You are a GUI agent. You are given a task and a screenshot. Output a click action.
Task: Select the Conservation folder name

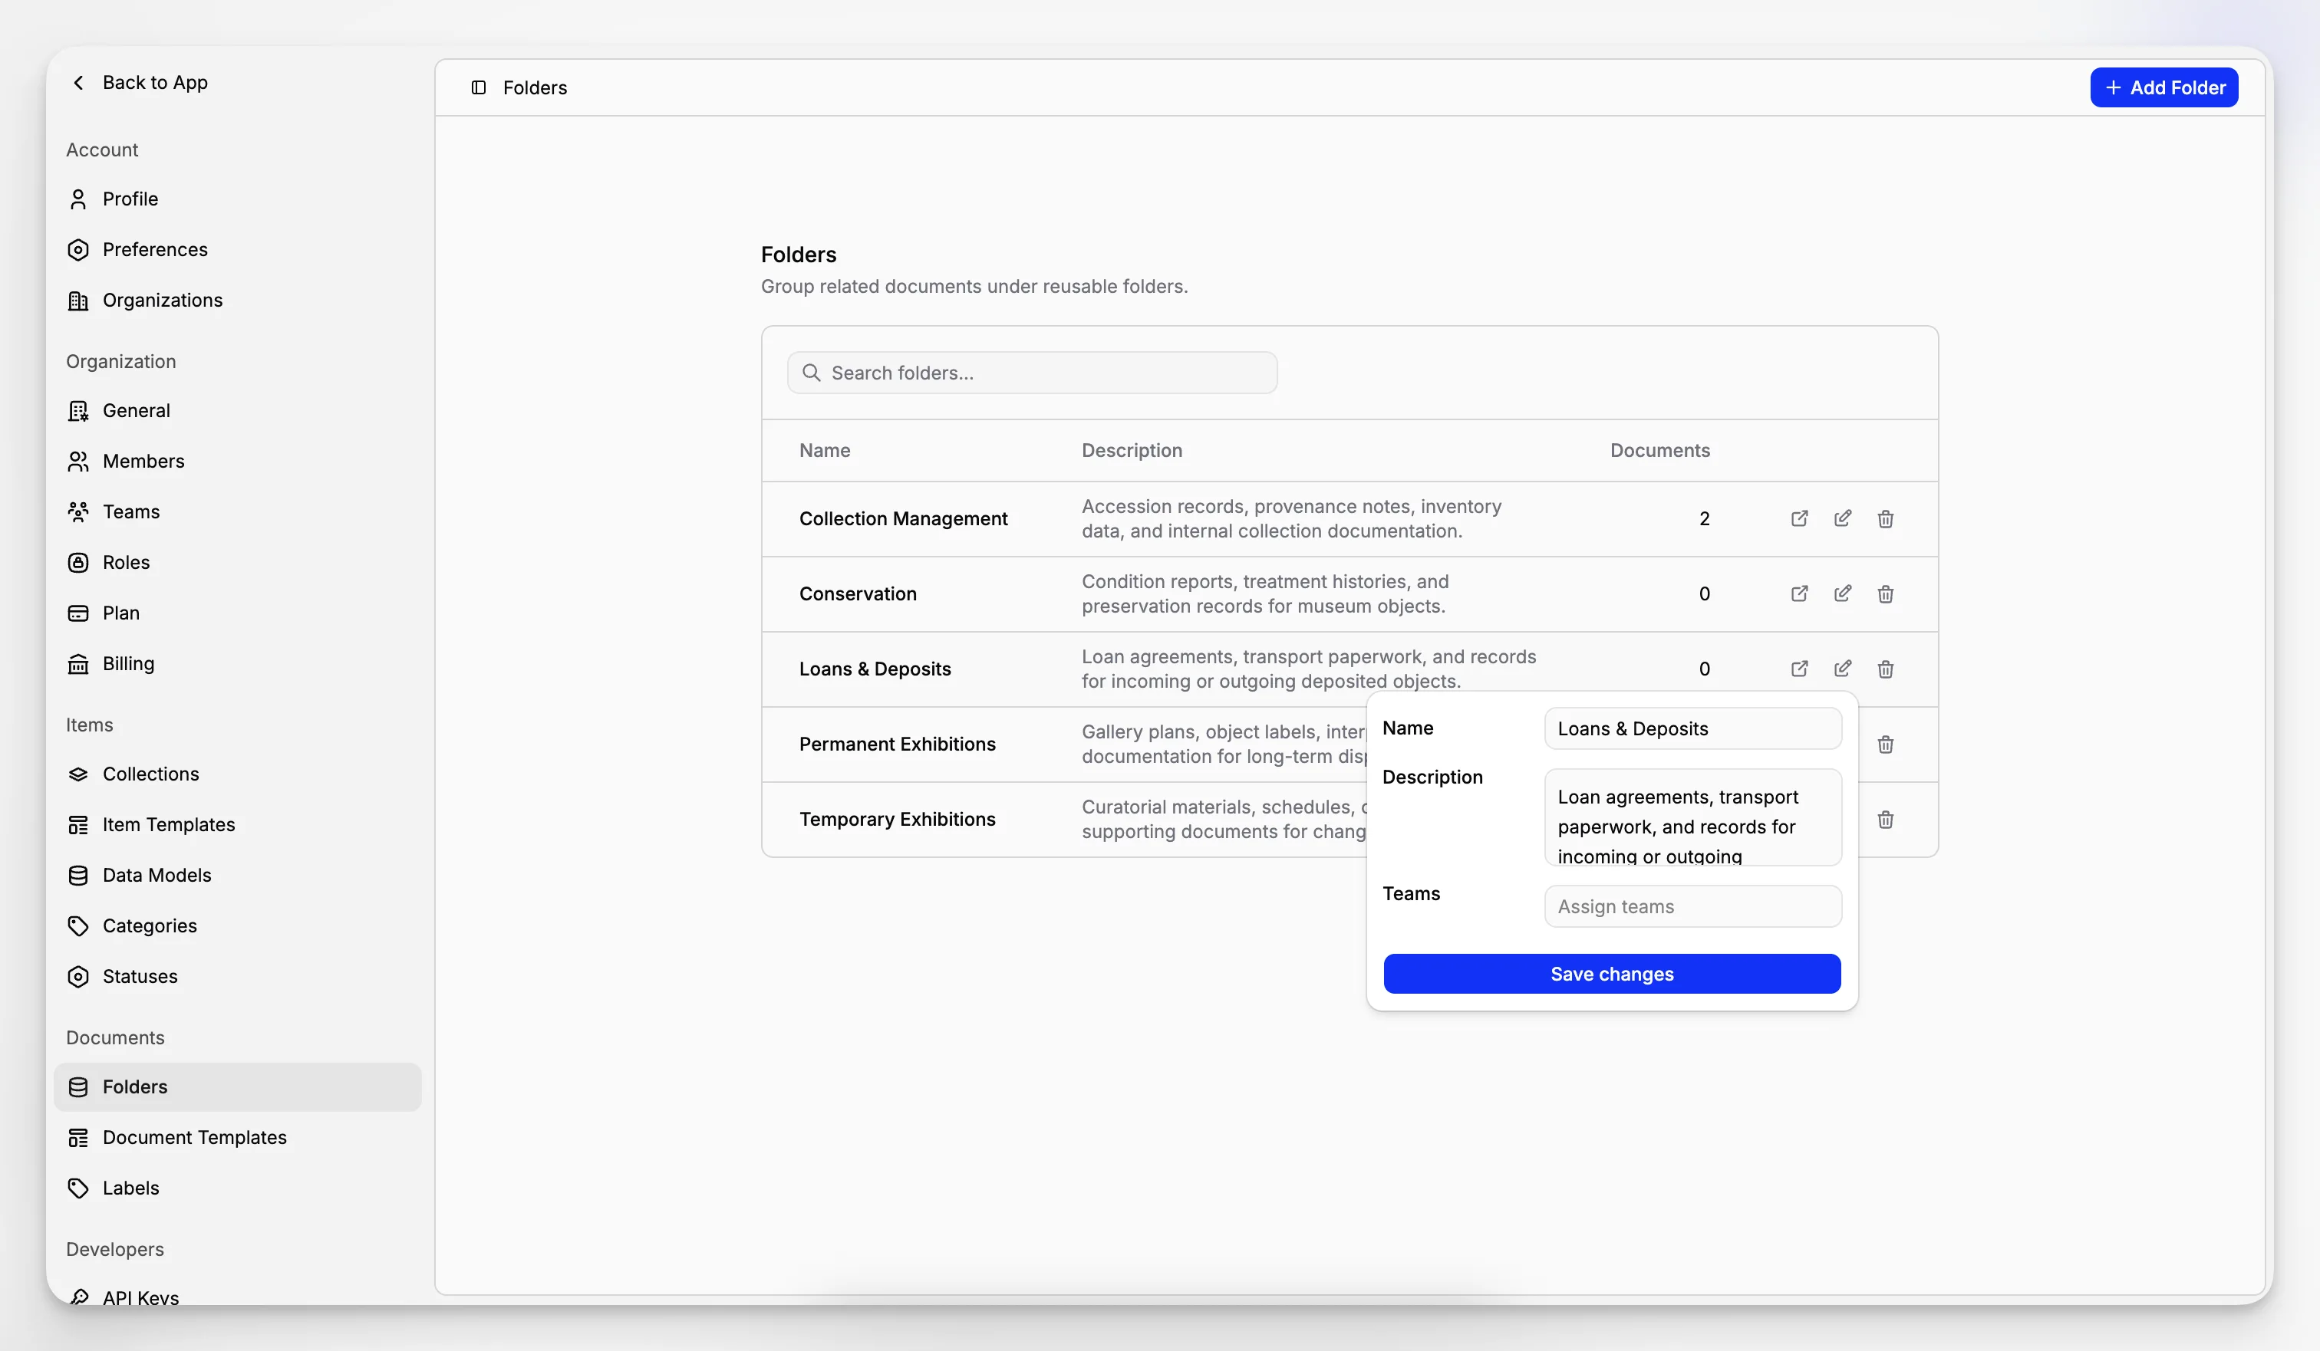coord(858,593)
